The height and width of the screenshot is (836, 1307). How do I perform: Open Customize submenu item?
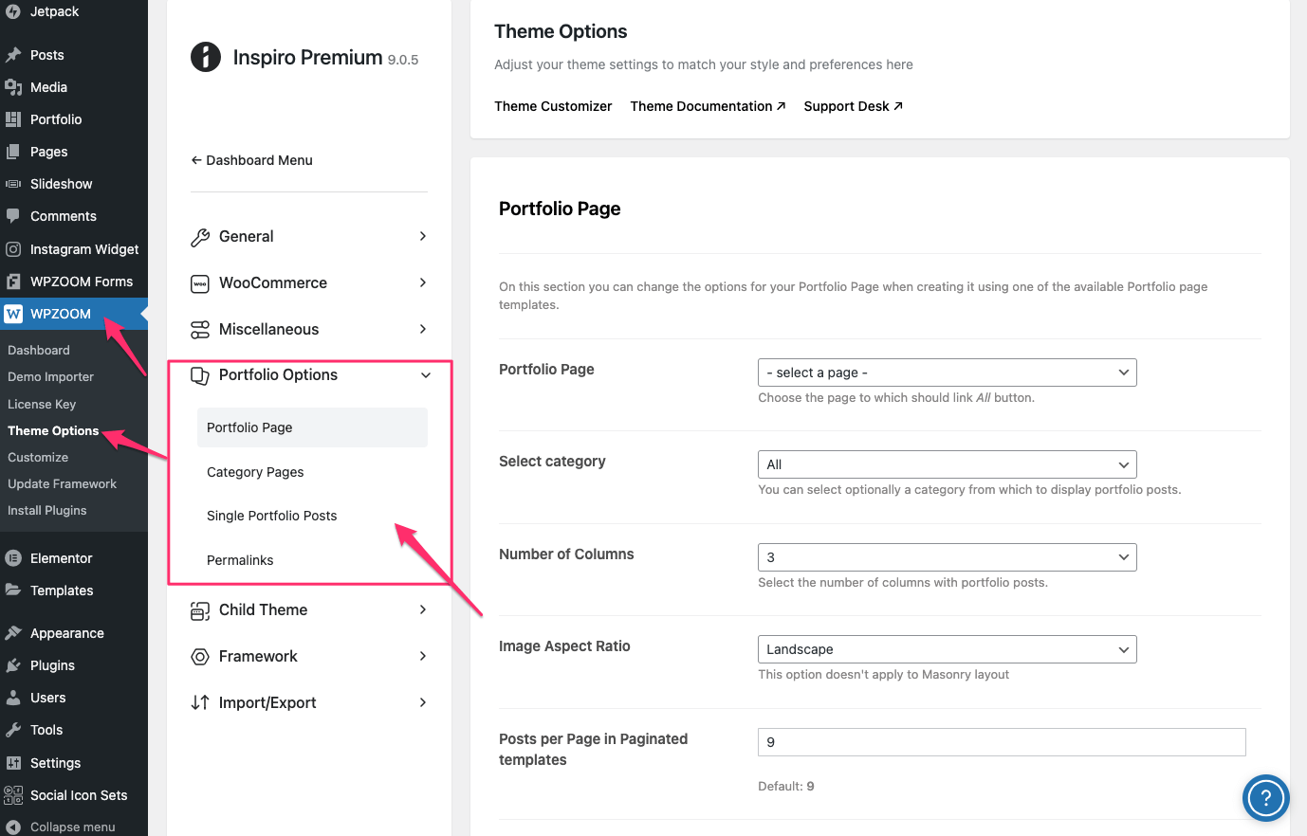[x=38, y=457]
